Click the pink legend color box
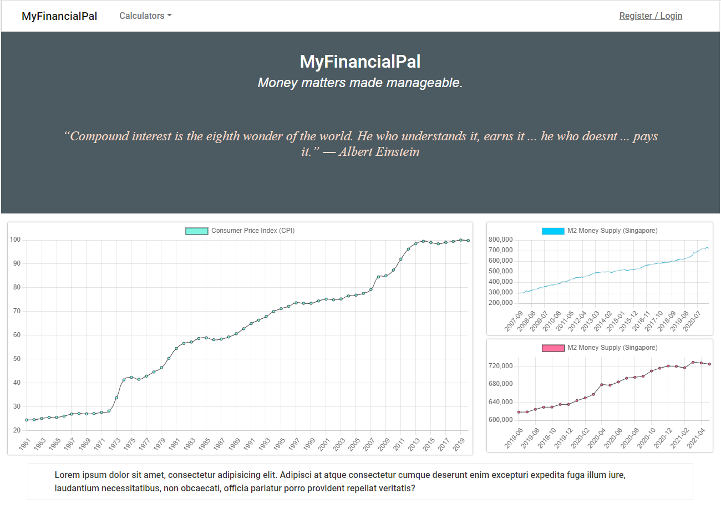 pos(552,348)
